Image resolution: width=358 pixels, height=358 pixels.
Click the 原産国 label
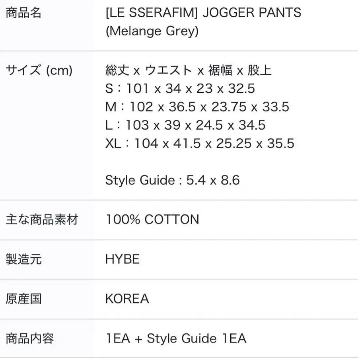23,299
